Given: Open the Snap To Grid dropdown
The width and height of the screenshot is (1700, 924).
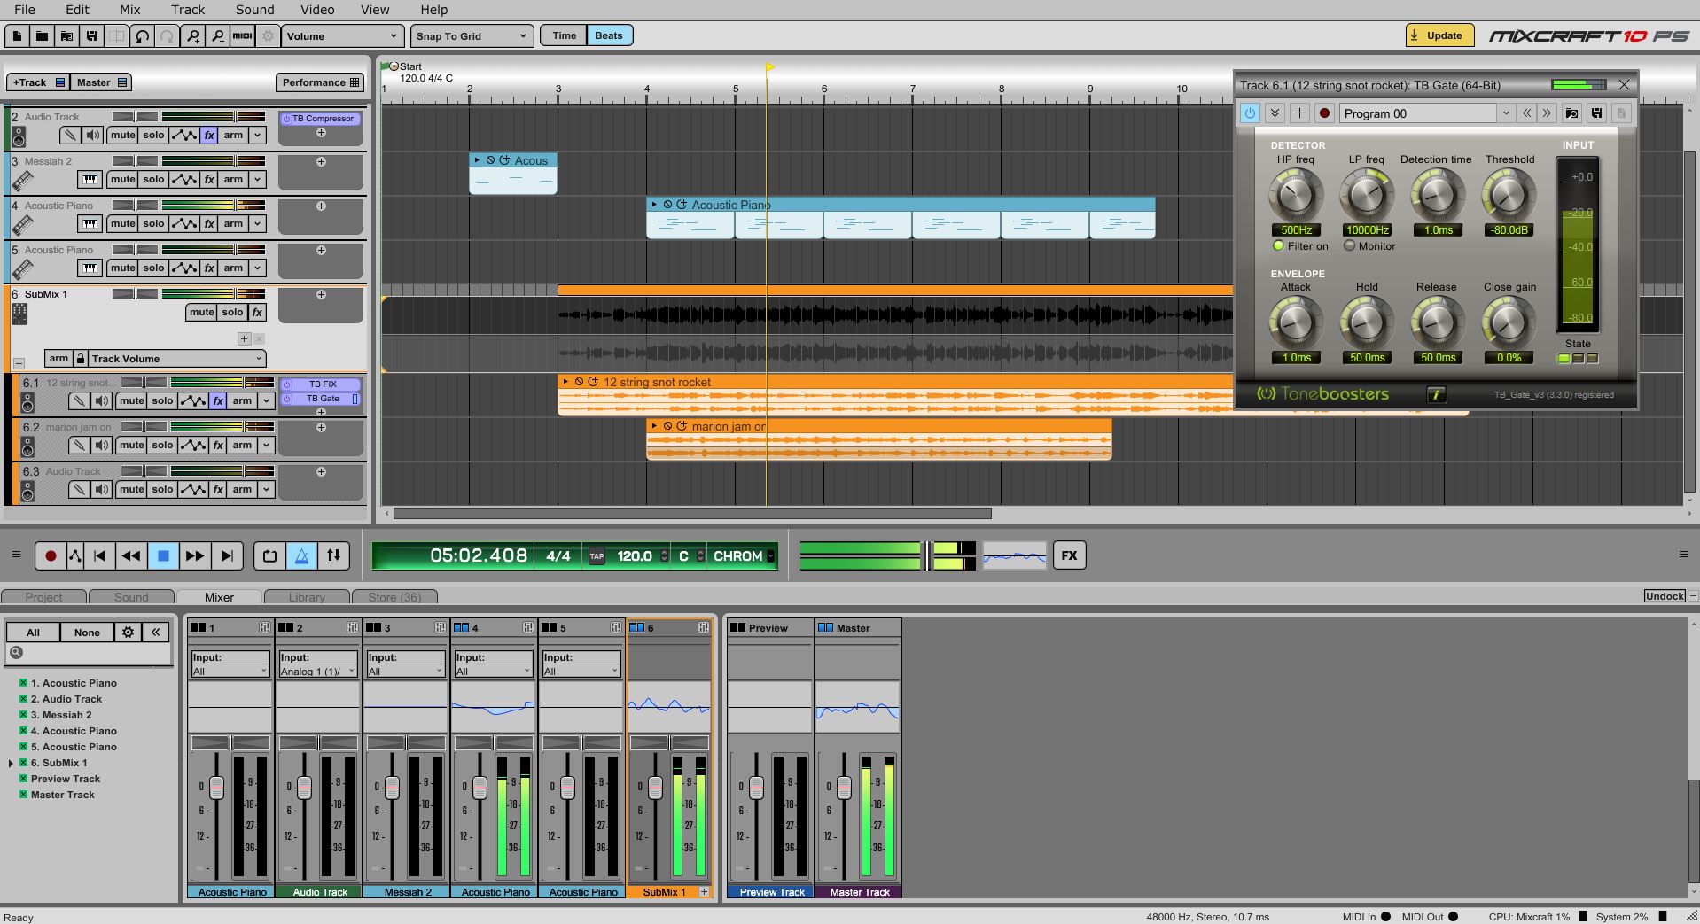Looking at the screenshot, I should 471,36.
